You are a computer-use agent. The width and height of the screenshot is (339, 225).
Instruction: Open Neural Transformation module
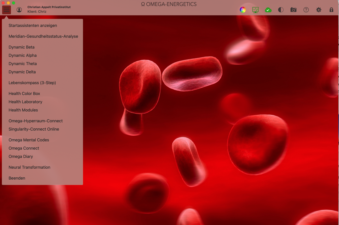pos(29,167)
